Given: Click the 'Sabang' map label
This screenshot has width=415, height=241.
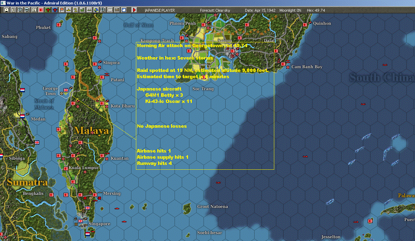Looking at the screenshot, I should (x=9, y=36).
